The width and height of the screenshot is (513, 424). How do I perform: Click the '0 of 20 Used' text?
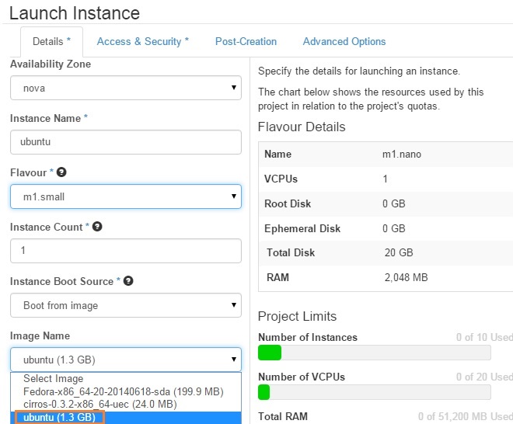pos(484,377)
